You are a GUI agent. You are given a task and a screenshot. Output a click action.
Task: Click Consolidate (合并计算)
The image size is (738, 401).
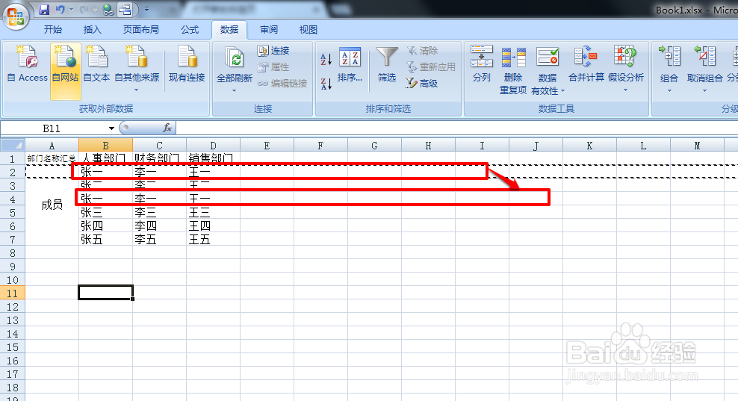tap(586, 64)
